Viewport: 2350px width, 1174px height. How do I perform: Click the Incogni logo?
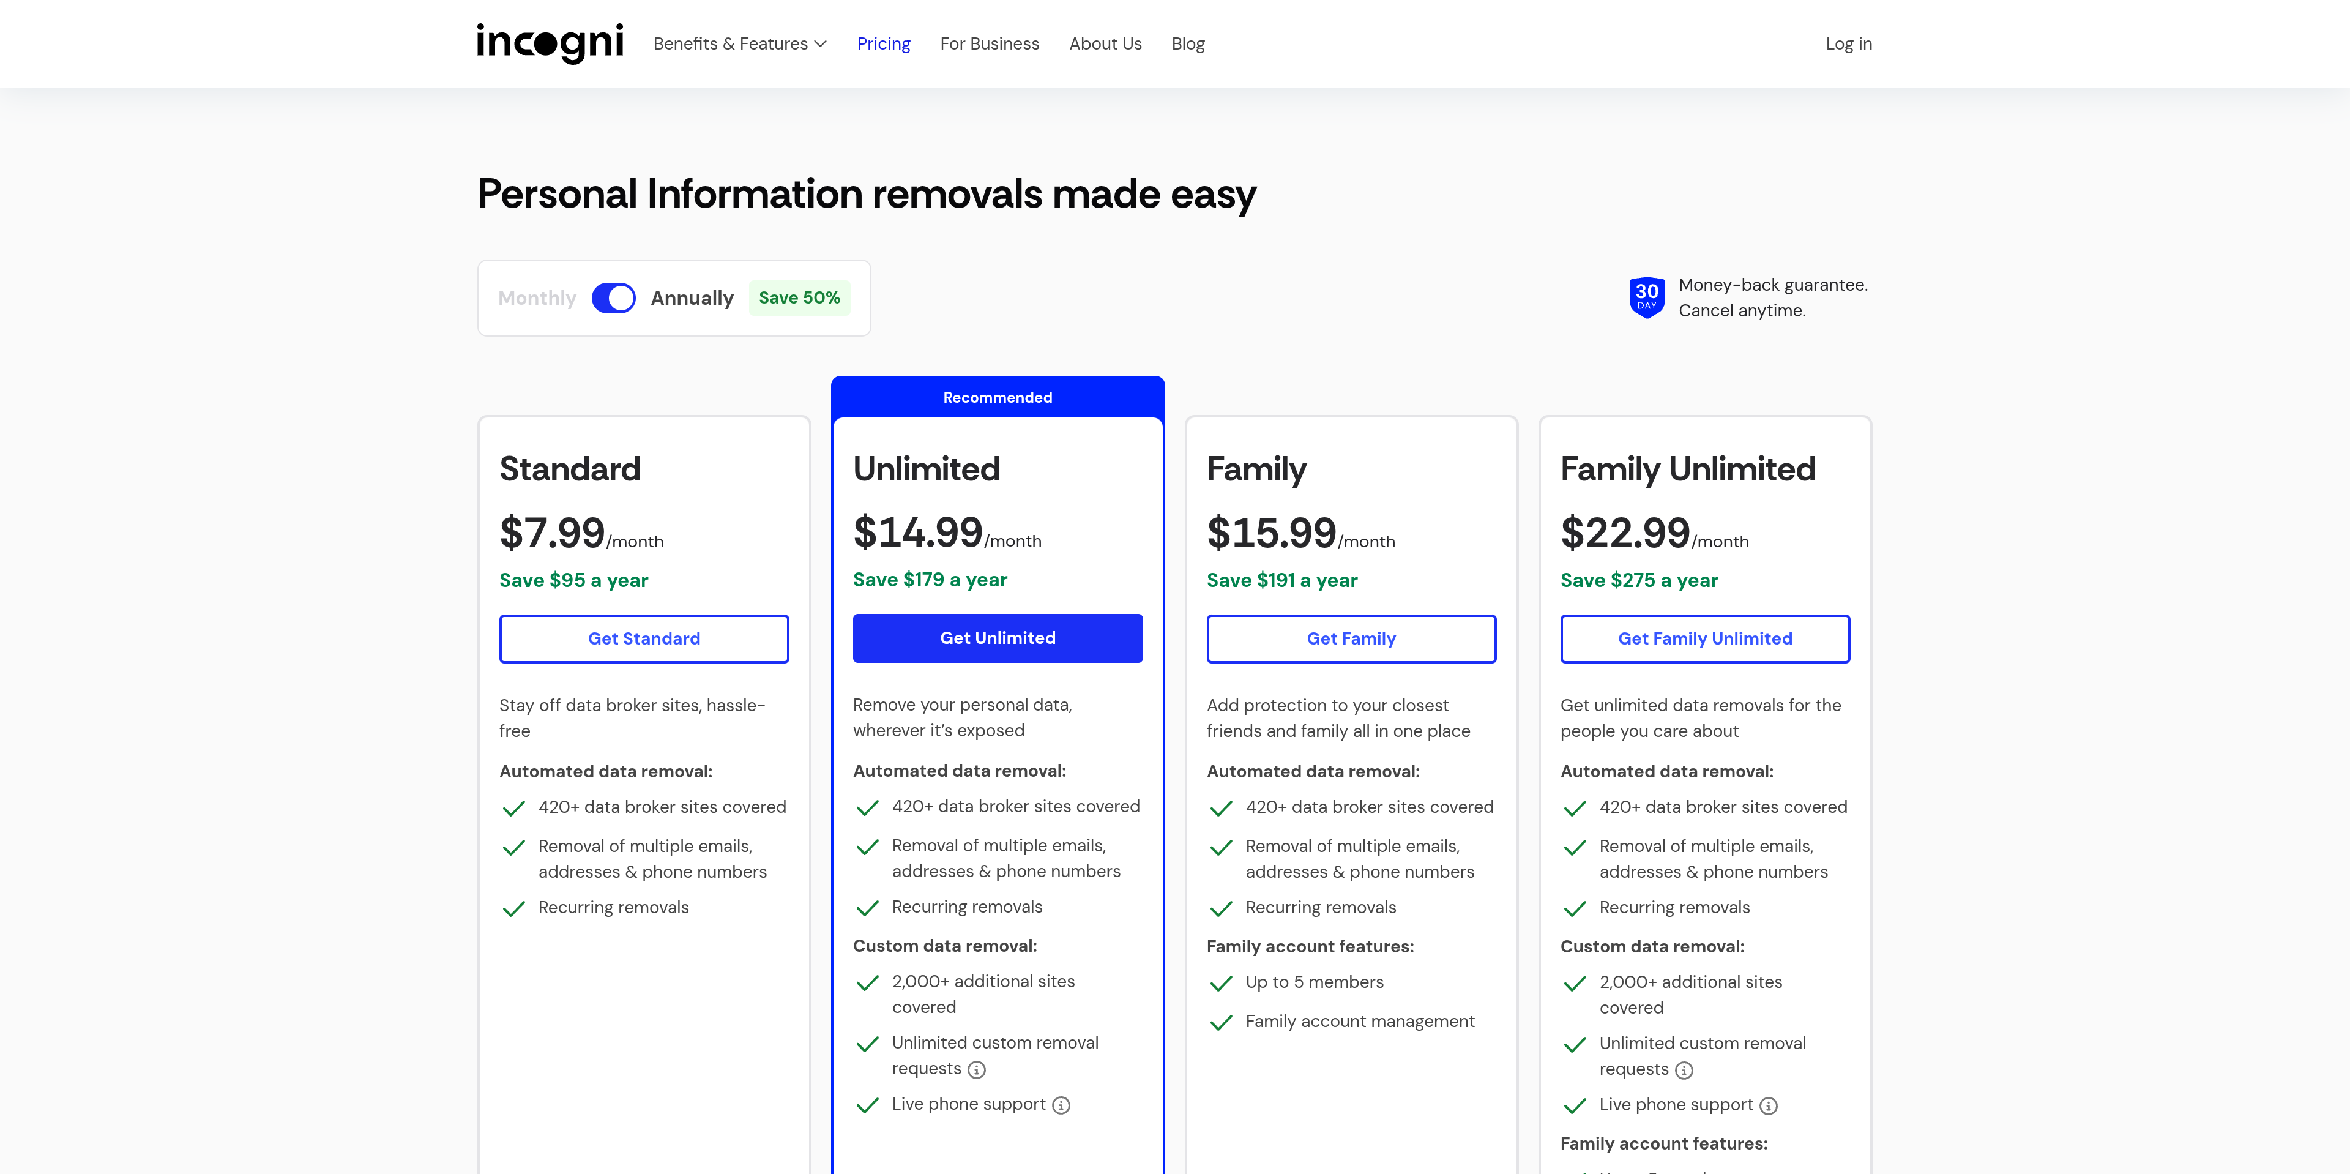549,43
